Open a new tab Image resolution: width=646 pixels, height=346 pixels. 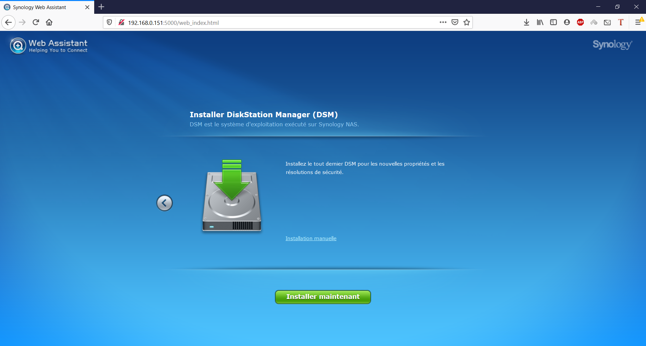tap(101, 7)
